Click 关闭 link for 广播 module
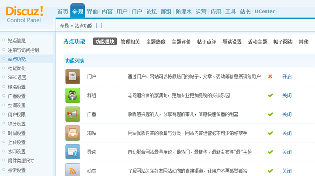The width and height of the screenshot is (315, 176). [x=287, y=114]
